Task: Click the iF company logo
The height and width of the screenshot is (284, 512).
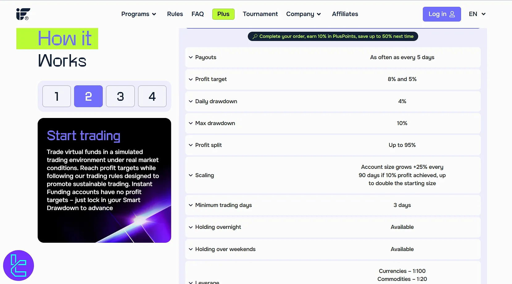Action: click(x=23, y=14)
